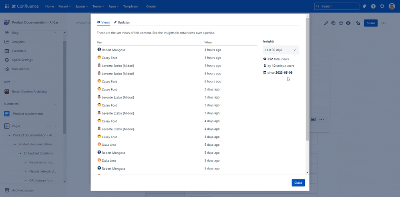Open the help question mark icon
The width and height of the screenshot is (400, 197).
[x=373, y=6]
